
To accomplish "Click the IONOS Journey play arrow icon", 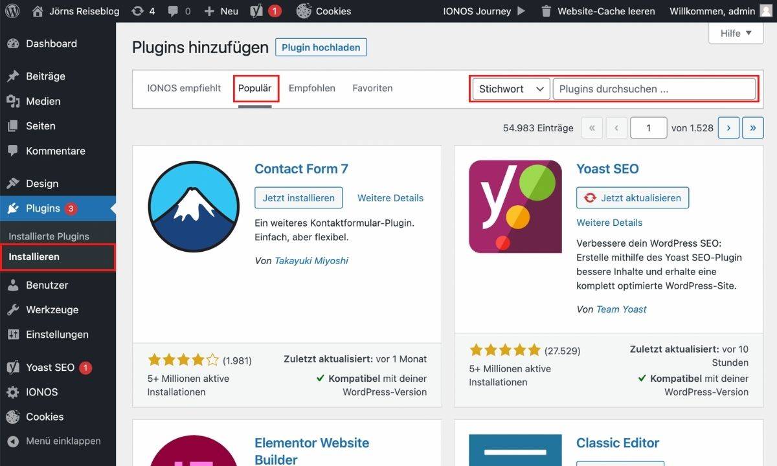I will click(x=521, y=11).
